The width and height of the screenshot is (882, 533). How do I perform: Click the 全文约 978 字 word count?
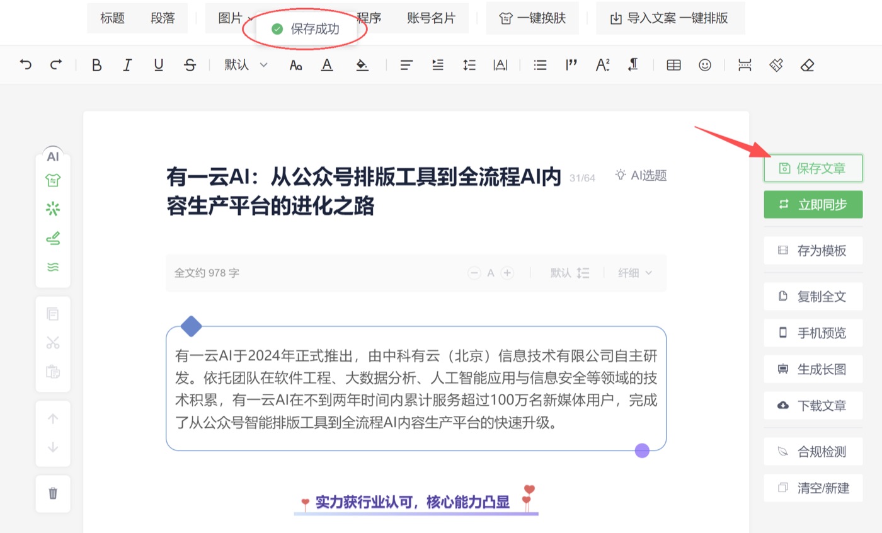pyautogui.click(x=207, y=273)
